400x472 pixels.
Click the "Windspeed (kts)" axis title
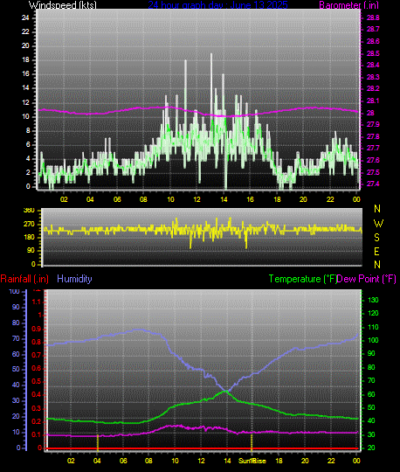[x=63, y=5]
